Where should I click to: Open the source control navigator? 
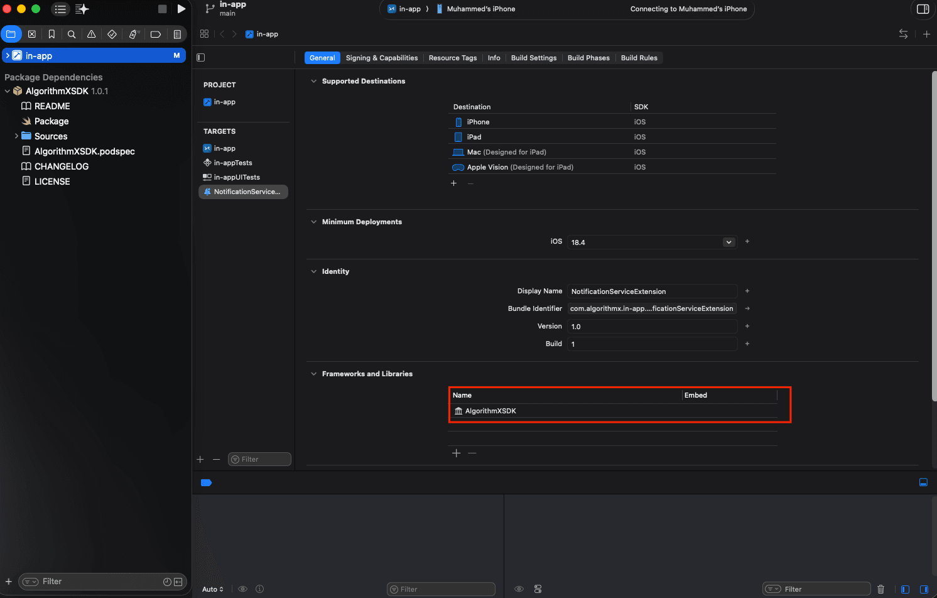click(x=31, y=34)
